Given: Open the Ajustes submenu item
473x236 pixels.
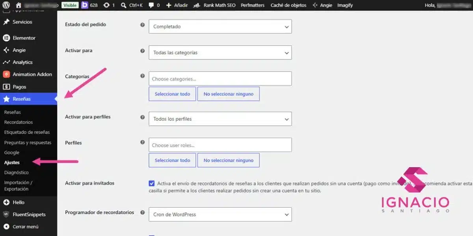Looking at the screenshot, I should coord(12,162).
